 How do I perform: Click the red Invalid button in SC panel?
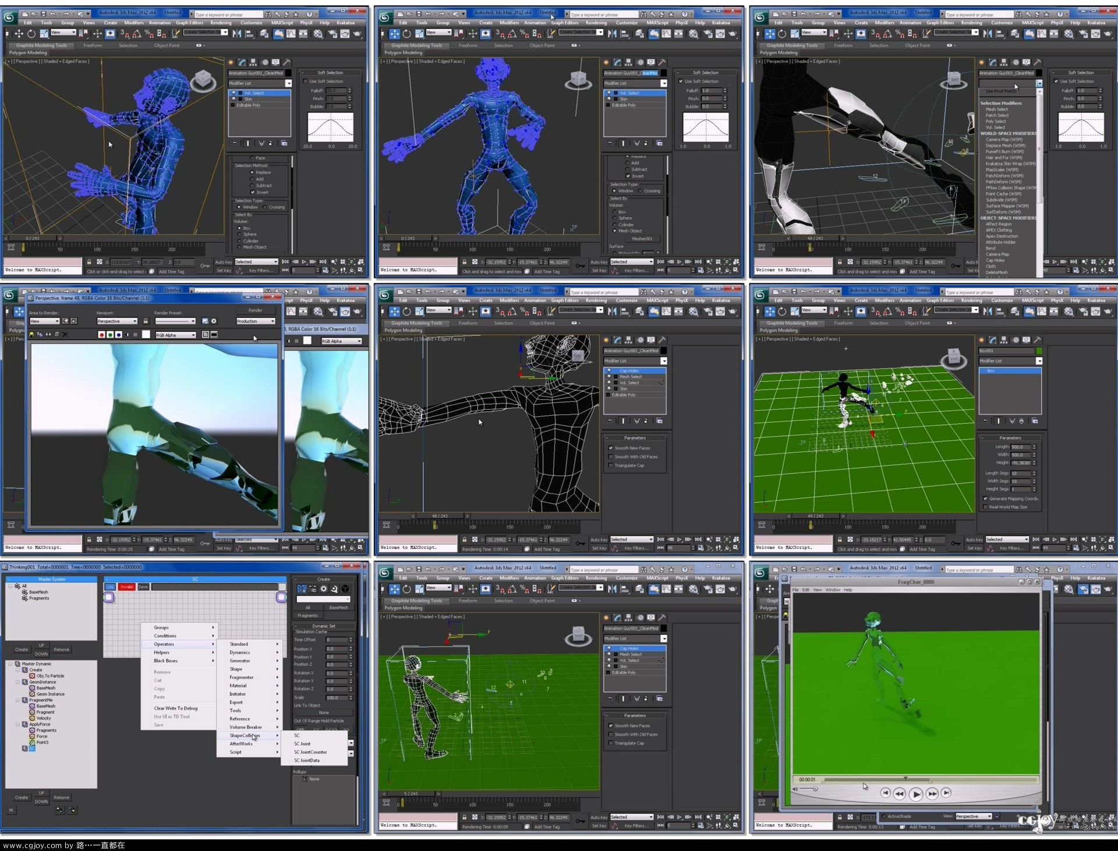click(126, 587)
